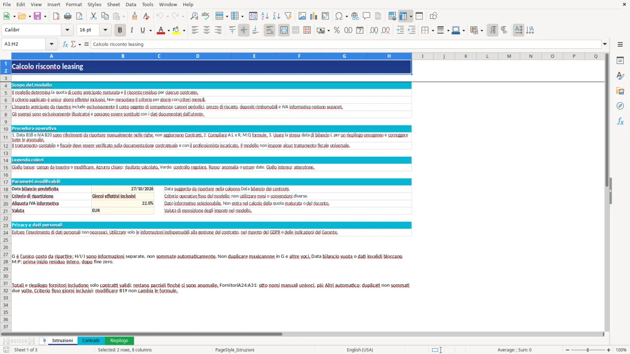Open the File menu

[x=7, y=4]
